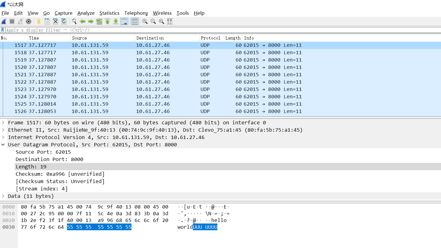Open the Telephony menu
This screenshot has height=248, width=441.
136,13
